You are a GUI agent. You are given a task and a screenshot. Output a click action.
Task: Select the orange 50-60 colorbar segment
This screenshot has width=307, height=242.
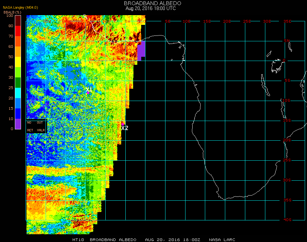click(18, 52)
